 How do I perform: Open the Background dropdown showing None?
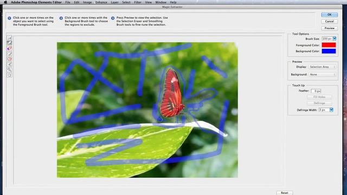(x=323, y=75)
